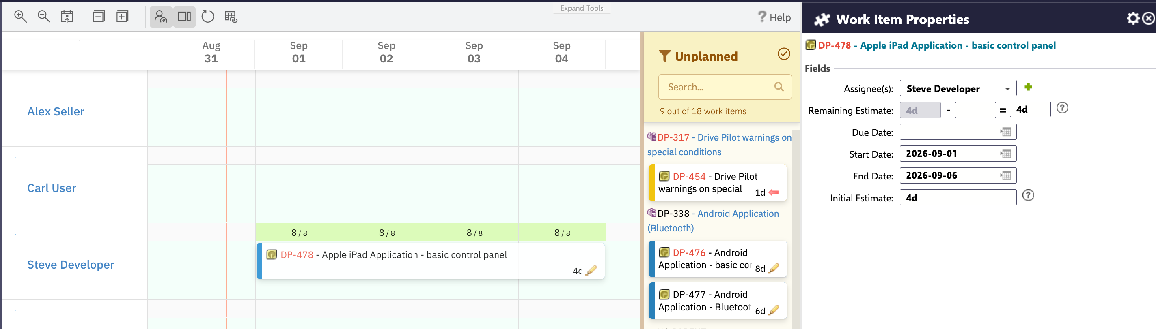The image size is (1156, 329).
Task: Open End Date calendar picker
Action: coord(1006,176)
